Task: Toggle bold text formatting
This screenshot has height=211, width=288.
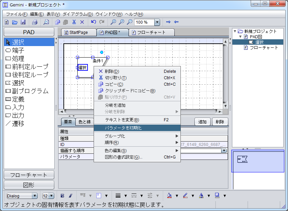Action: (62, 196)
